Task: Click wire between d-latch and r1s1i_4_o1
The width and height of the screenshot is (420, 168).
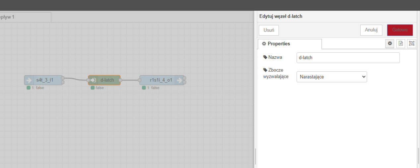Action: (130, 80)
